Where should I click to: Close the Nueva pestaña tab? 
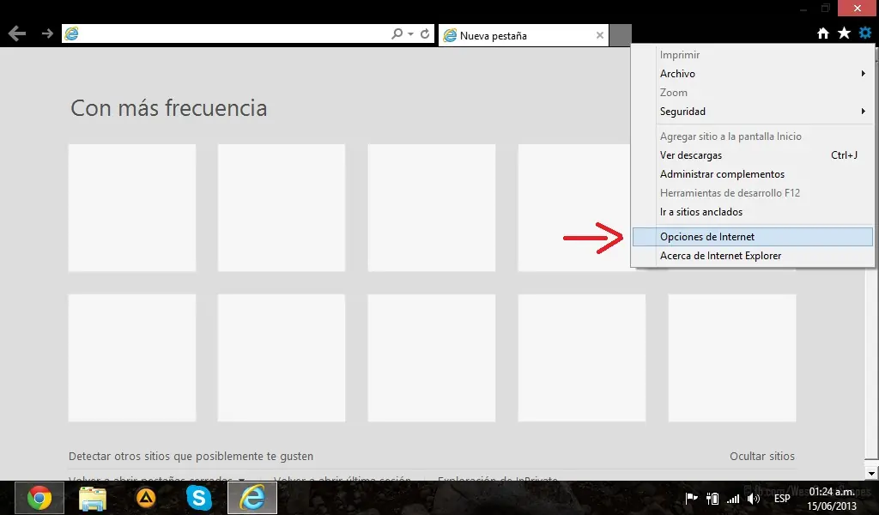tap(600, 35)
